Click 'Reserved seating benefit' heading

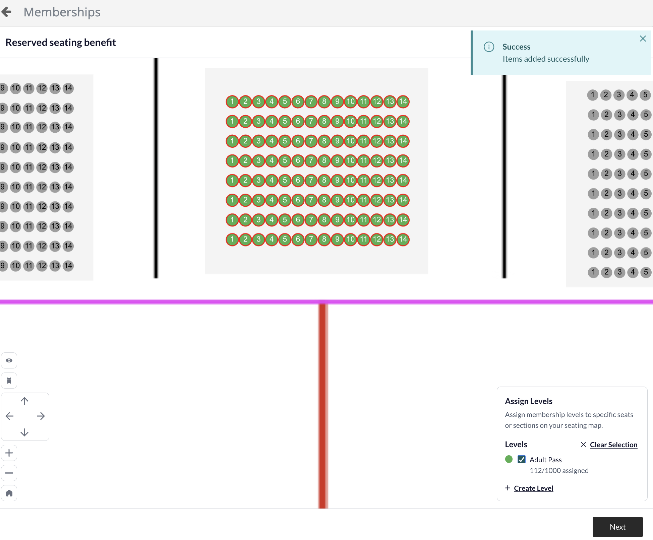coord(61,43)
